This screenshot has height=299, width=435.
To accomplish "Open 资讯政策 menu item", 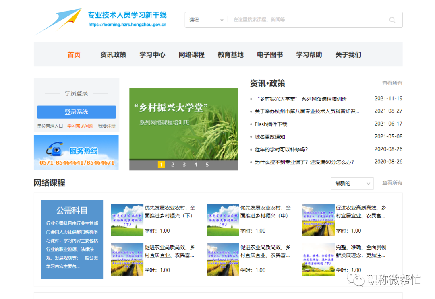I will (113, 55).
